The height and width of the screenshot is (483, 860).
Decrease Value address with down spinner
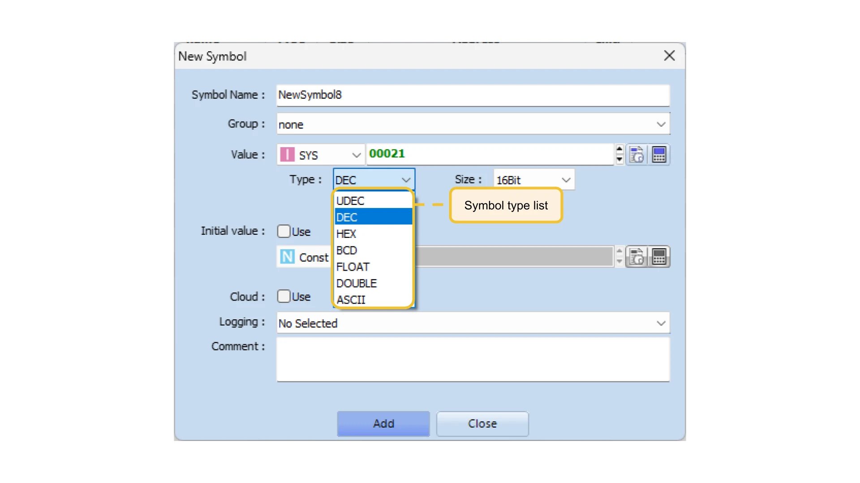(619, 160)
